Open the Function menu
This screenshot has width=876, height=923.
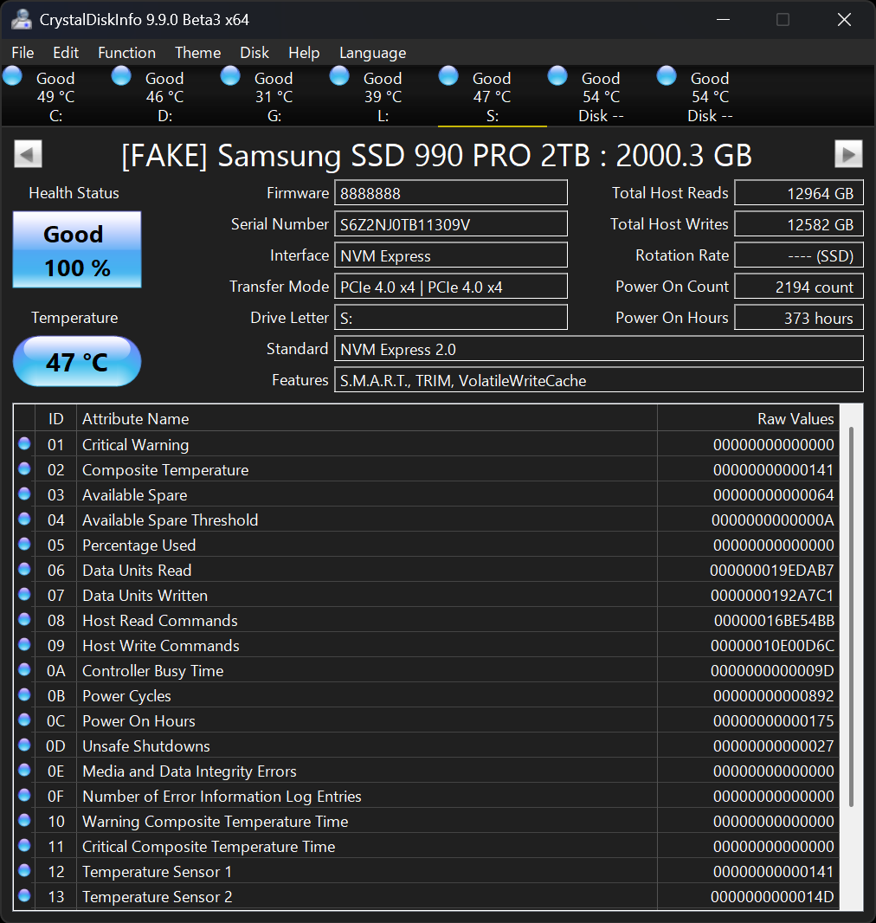point(126,53)
